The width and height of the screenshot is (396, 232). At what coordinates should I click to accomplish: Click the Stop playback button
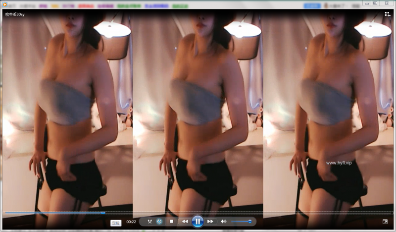(x=171, y=222)
